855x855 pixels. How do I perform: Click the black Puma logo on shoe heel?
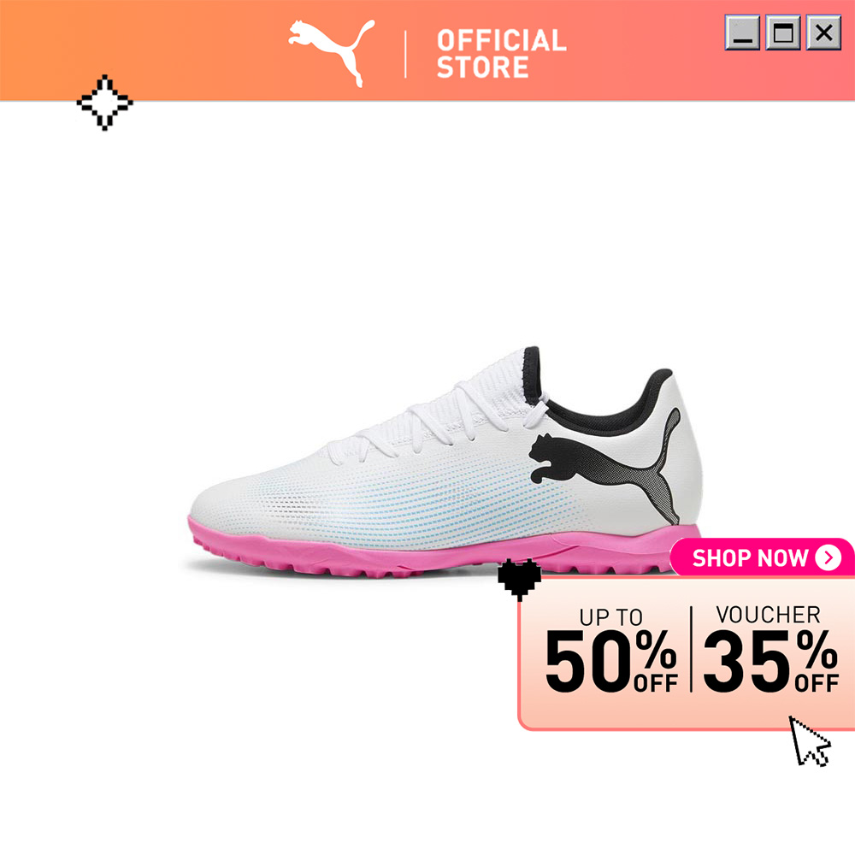pos(604,464)
